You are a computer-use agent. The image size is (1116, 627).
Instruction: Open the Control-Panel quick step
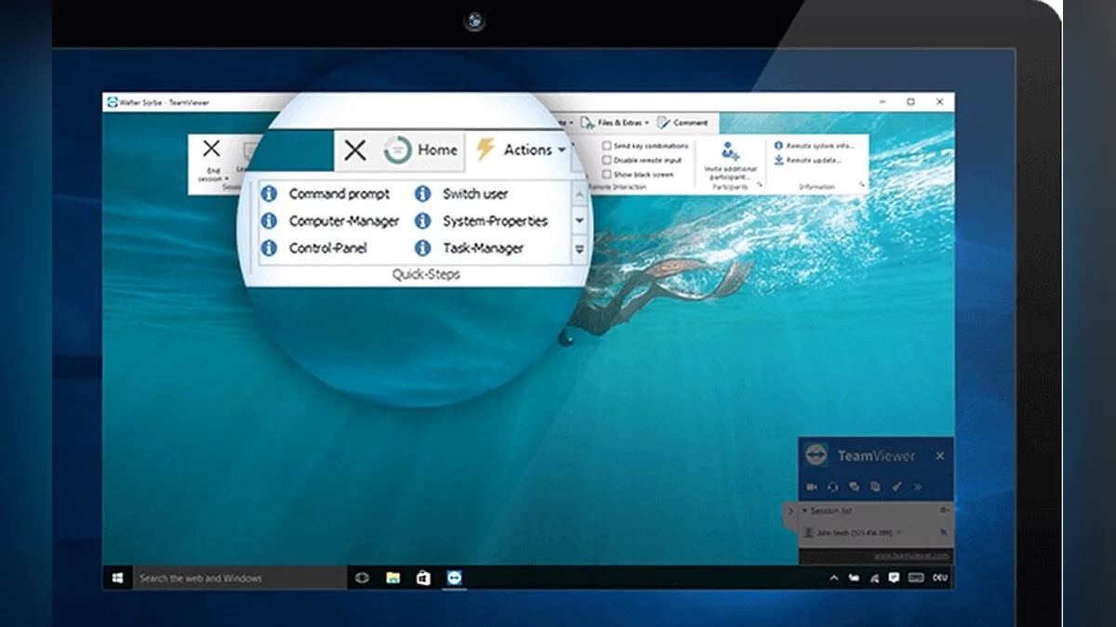click(x=328, y=248)
